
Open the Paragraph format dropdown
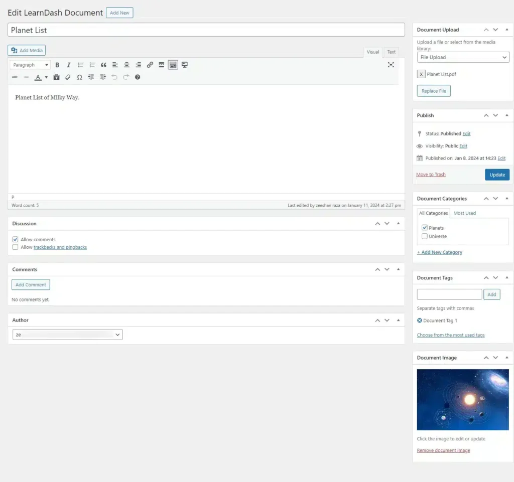[x=30, y=65]
